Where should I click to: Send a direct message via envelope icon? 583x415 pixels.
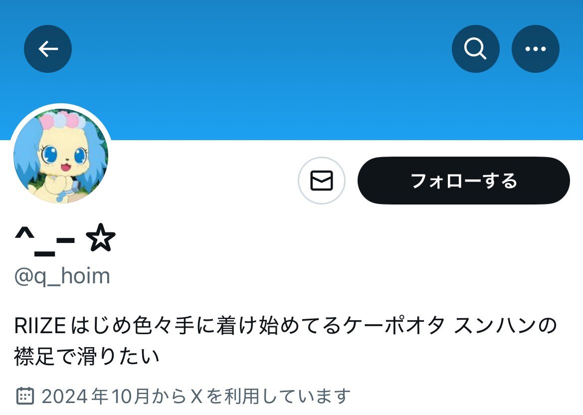pos(322,181)
